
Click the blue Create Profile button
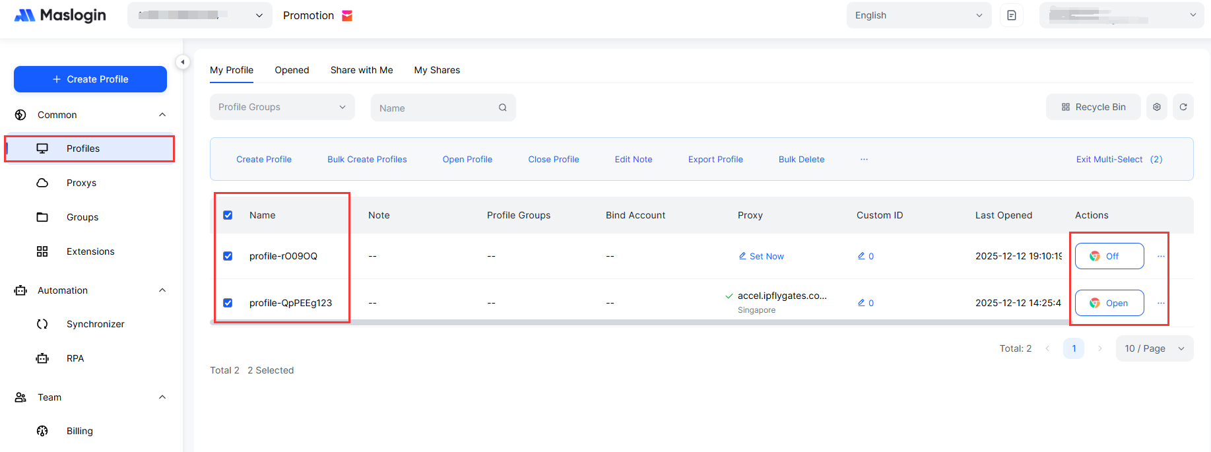tap(90, 79)
